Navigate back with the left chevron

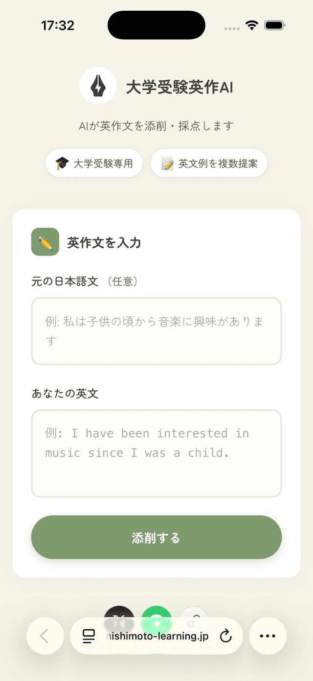45,635
